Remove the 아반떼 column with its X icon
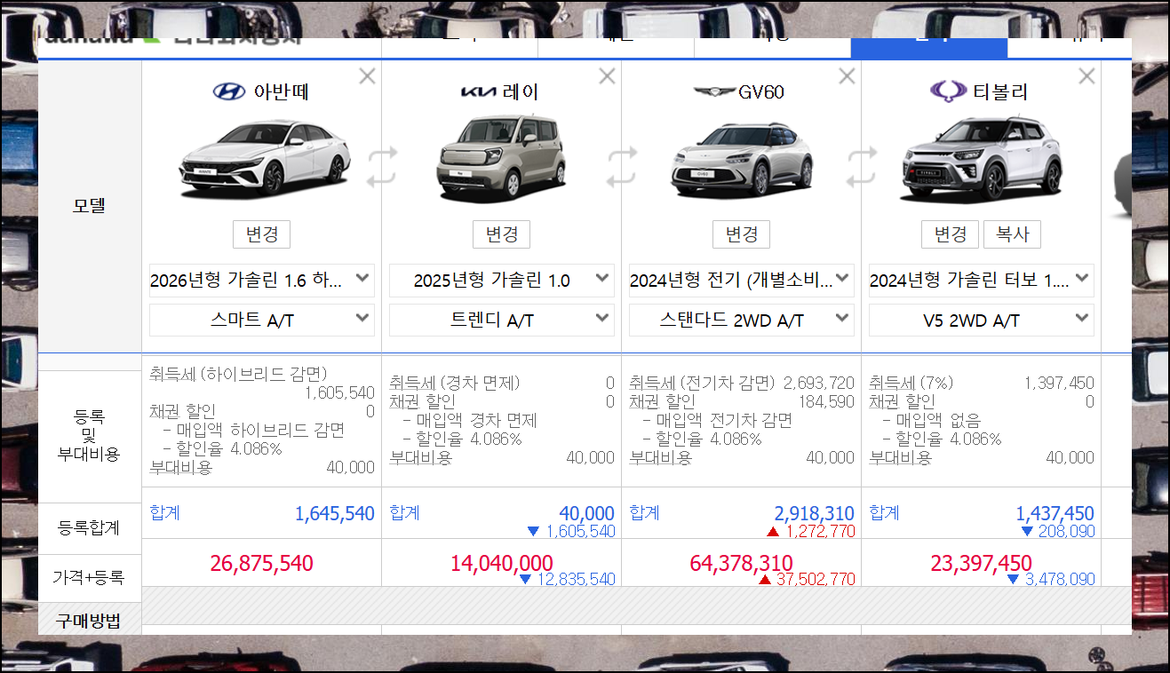This screenshot has height=673, width=1170. tap(367, 76)
